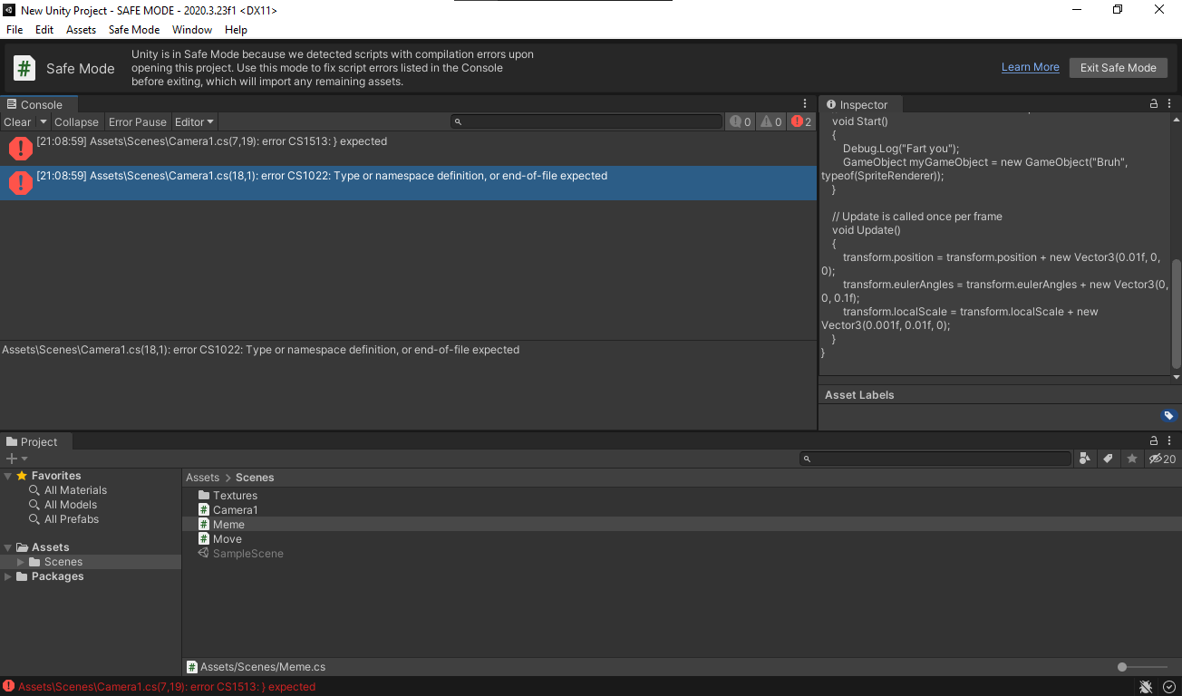Viewport: 1182px width, 696px height.
Task: Click the script icon beside Assets/Scenes/Meme.cs path
Action: (192, 667)
